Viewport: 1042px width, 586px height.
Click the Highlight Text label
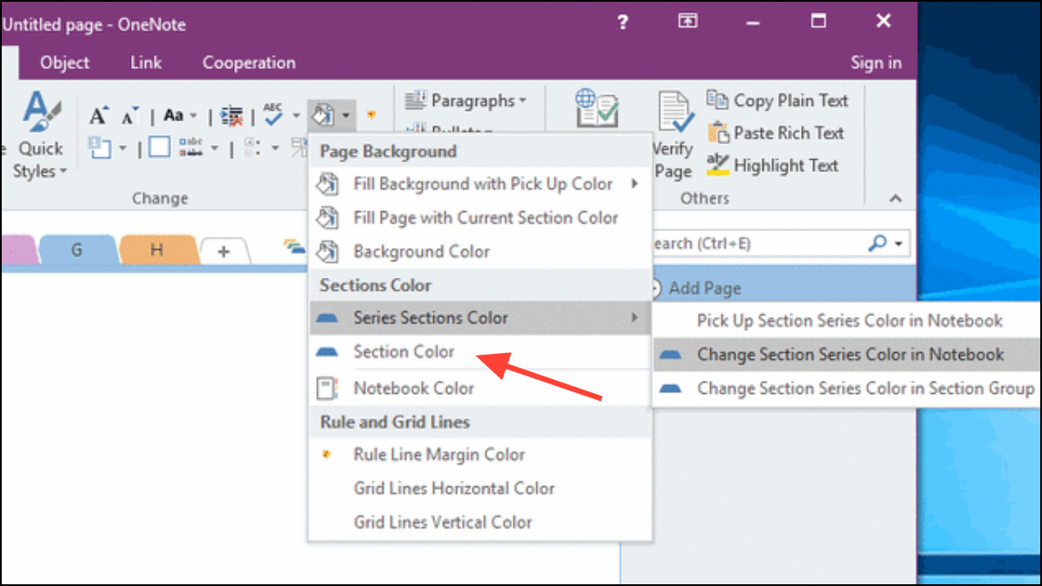[785, 165]
